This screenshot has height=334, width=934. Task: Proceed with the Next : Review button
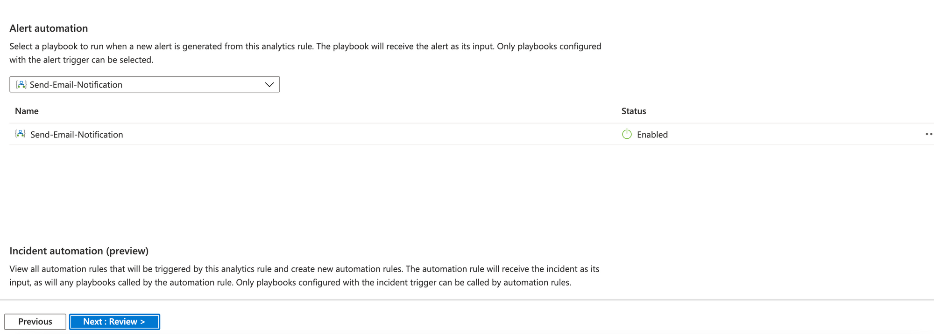[x=114, y=321]
